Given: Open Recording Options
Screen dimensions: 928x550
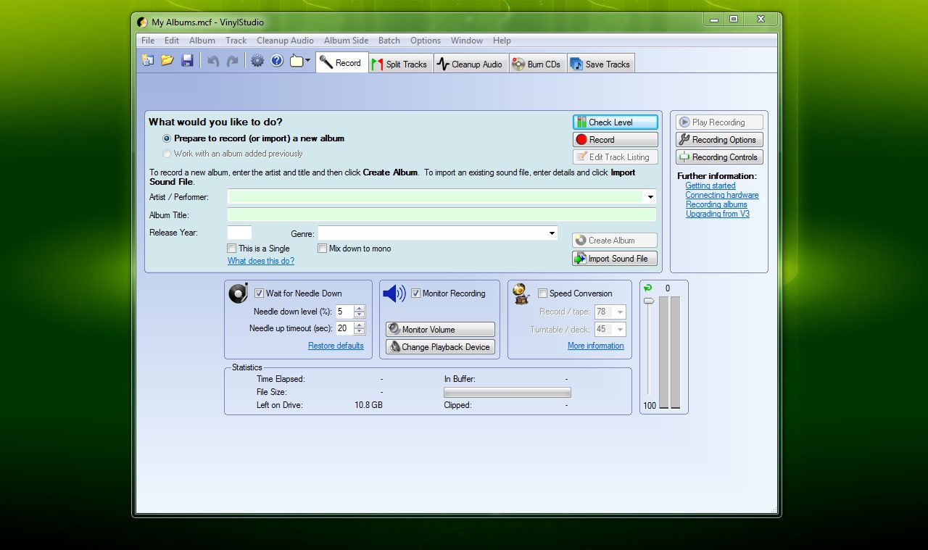Looking at the screenshot, I should (x=720, y=140).
